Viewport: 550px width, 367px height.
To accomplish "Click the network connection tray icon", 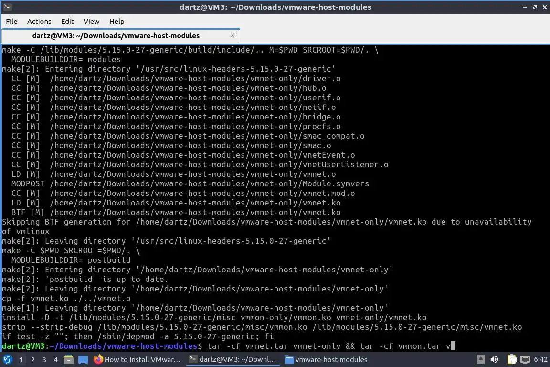I will [x=525, y=360].
